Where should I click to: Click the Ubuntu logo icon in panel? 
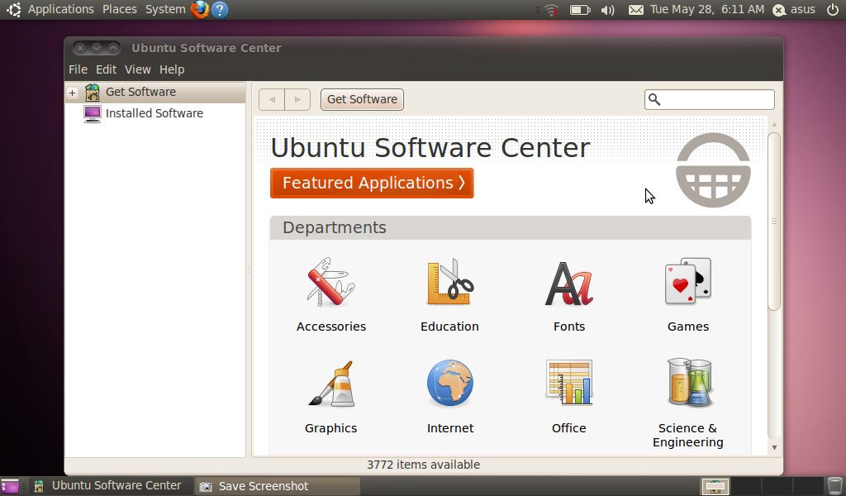click(13, 9)
